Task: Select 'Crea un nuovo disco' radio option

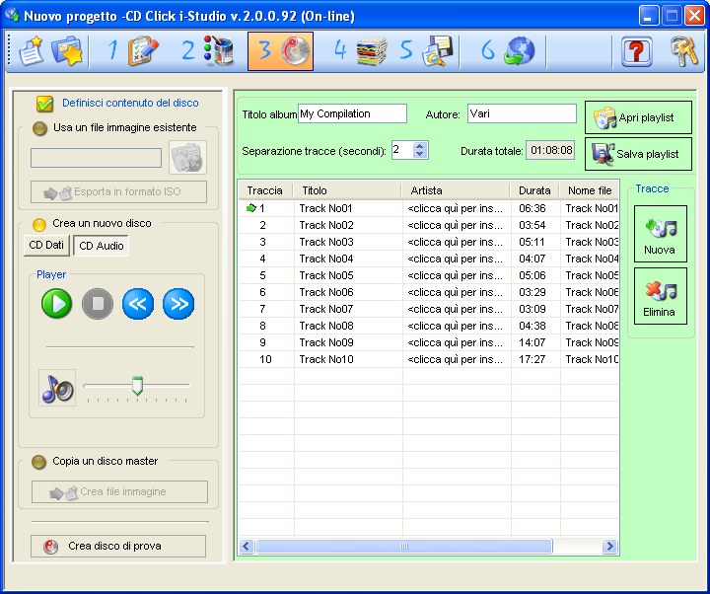Action: tap(40, 224)
